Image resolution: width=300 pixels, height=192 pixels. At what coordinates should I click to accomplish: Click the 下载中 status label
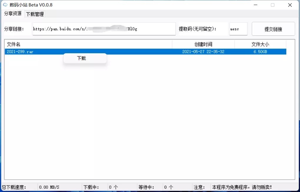(91, 187)
